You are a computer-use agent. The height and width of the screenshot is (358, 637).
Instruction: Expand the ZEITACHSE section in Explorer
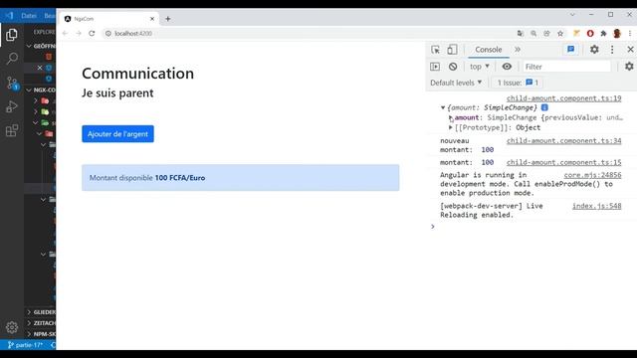(41, 323)
